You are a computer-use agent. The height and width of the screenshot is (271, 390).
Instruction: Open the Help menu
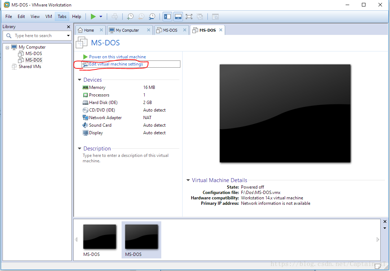point(76,17)
